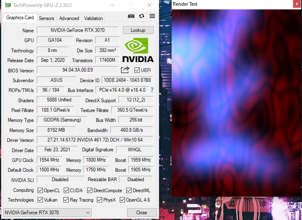Click the BIOS export share icon
302x220 pixels.
coord(125,70)
